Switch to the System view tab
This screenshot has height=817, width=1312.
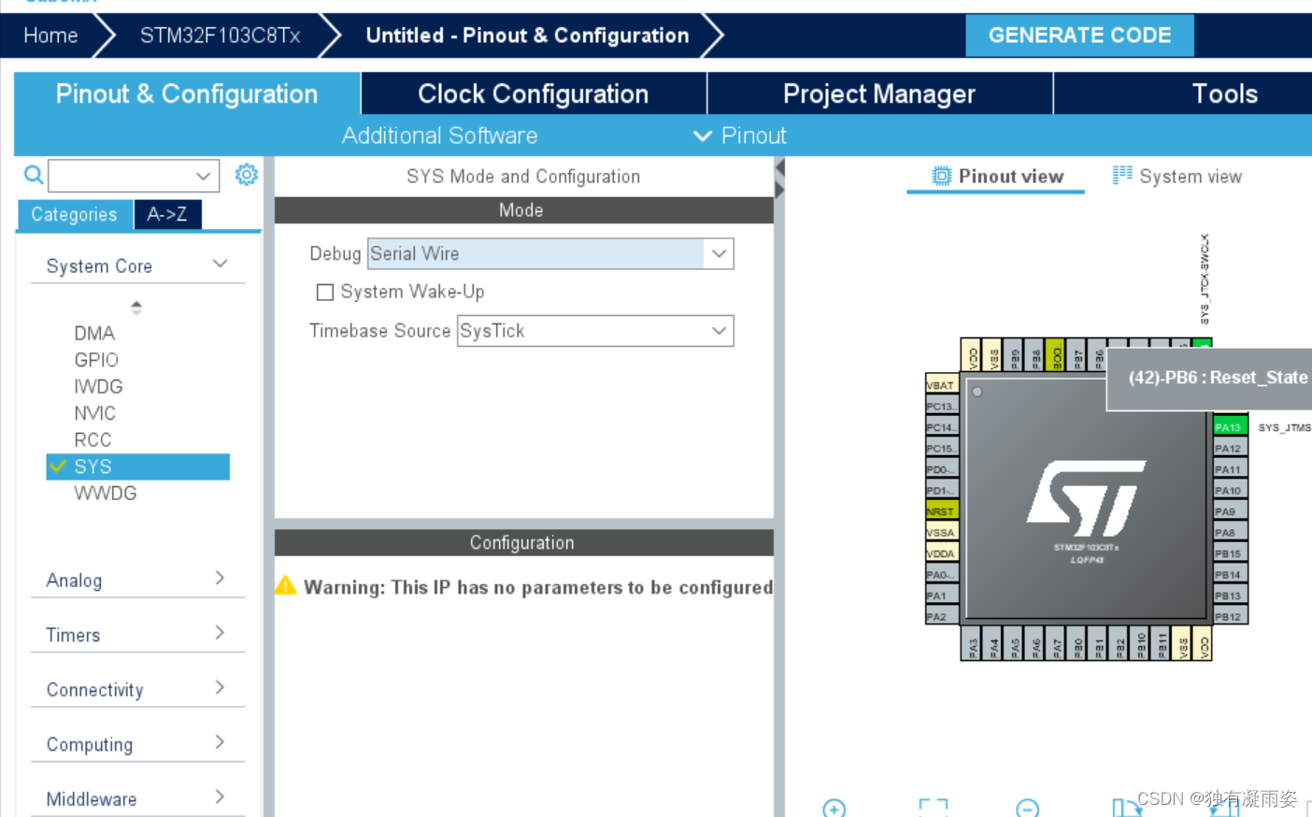click(x=1177, y=176)
